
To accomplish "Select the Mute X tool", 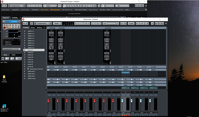I will (x=80, y=6).
